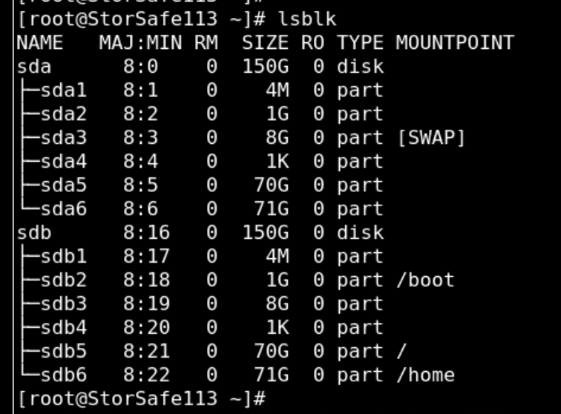Select the /home mountpoint text
Screen dimensions: 561x414
(425, 375)
